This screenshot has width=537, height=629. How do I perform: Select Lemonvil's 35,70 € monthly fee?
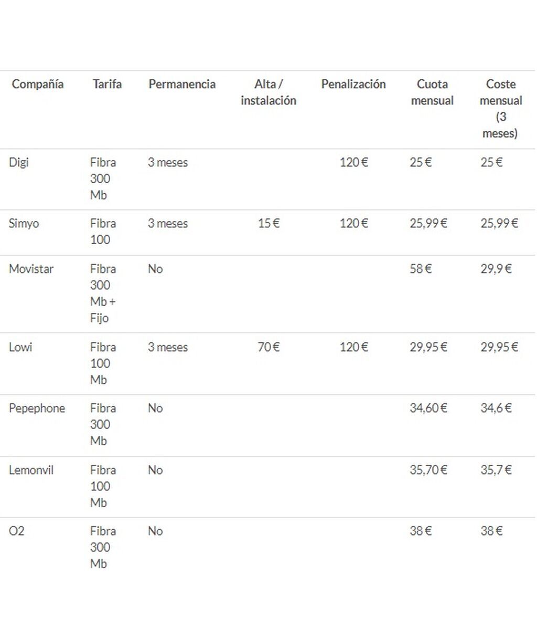click(x=428, y=470)
